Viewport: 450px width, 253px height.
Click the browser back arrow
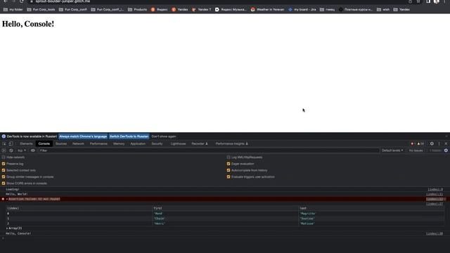pyautogui.click(x=6, y=1)
